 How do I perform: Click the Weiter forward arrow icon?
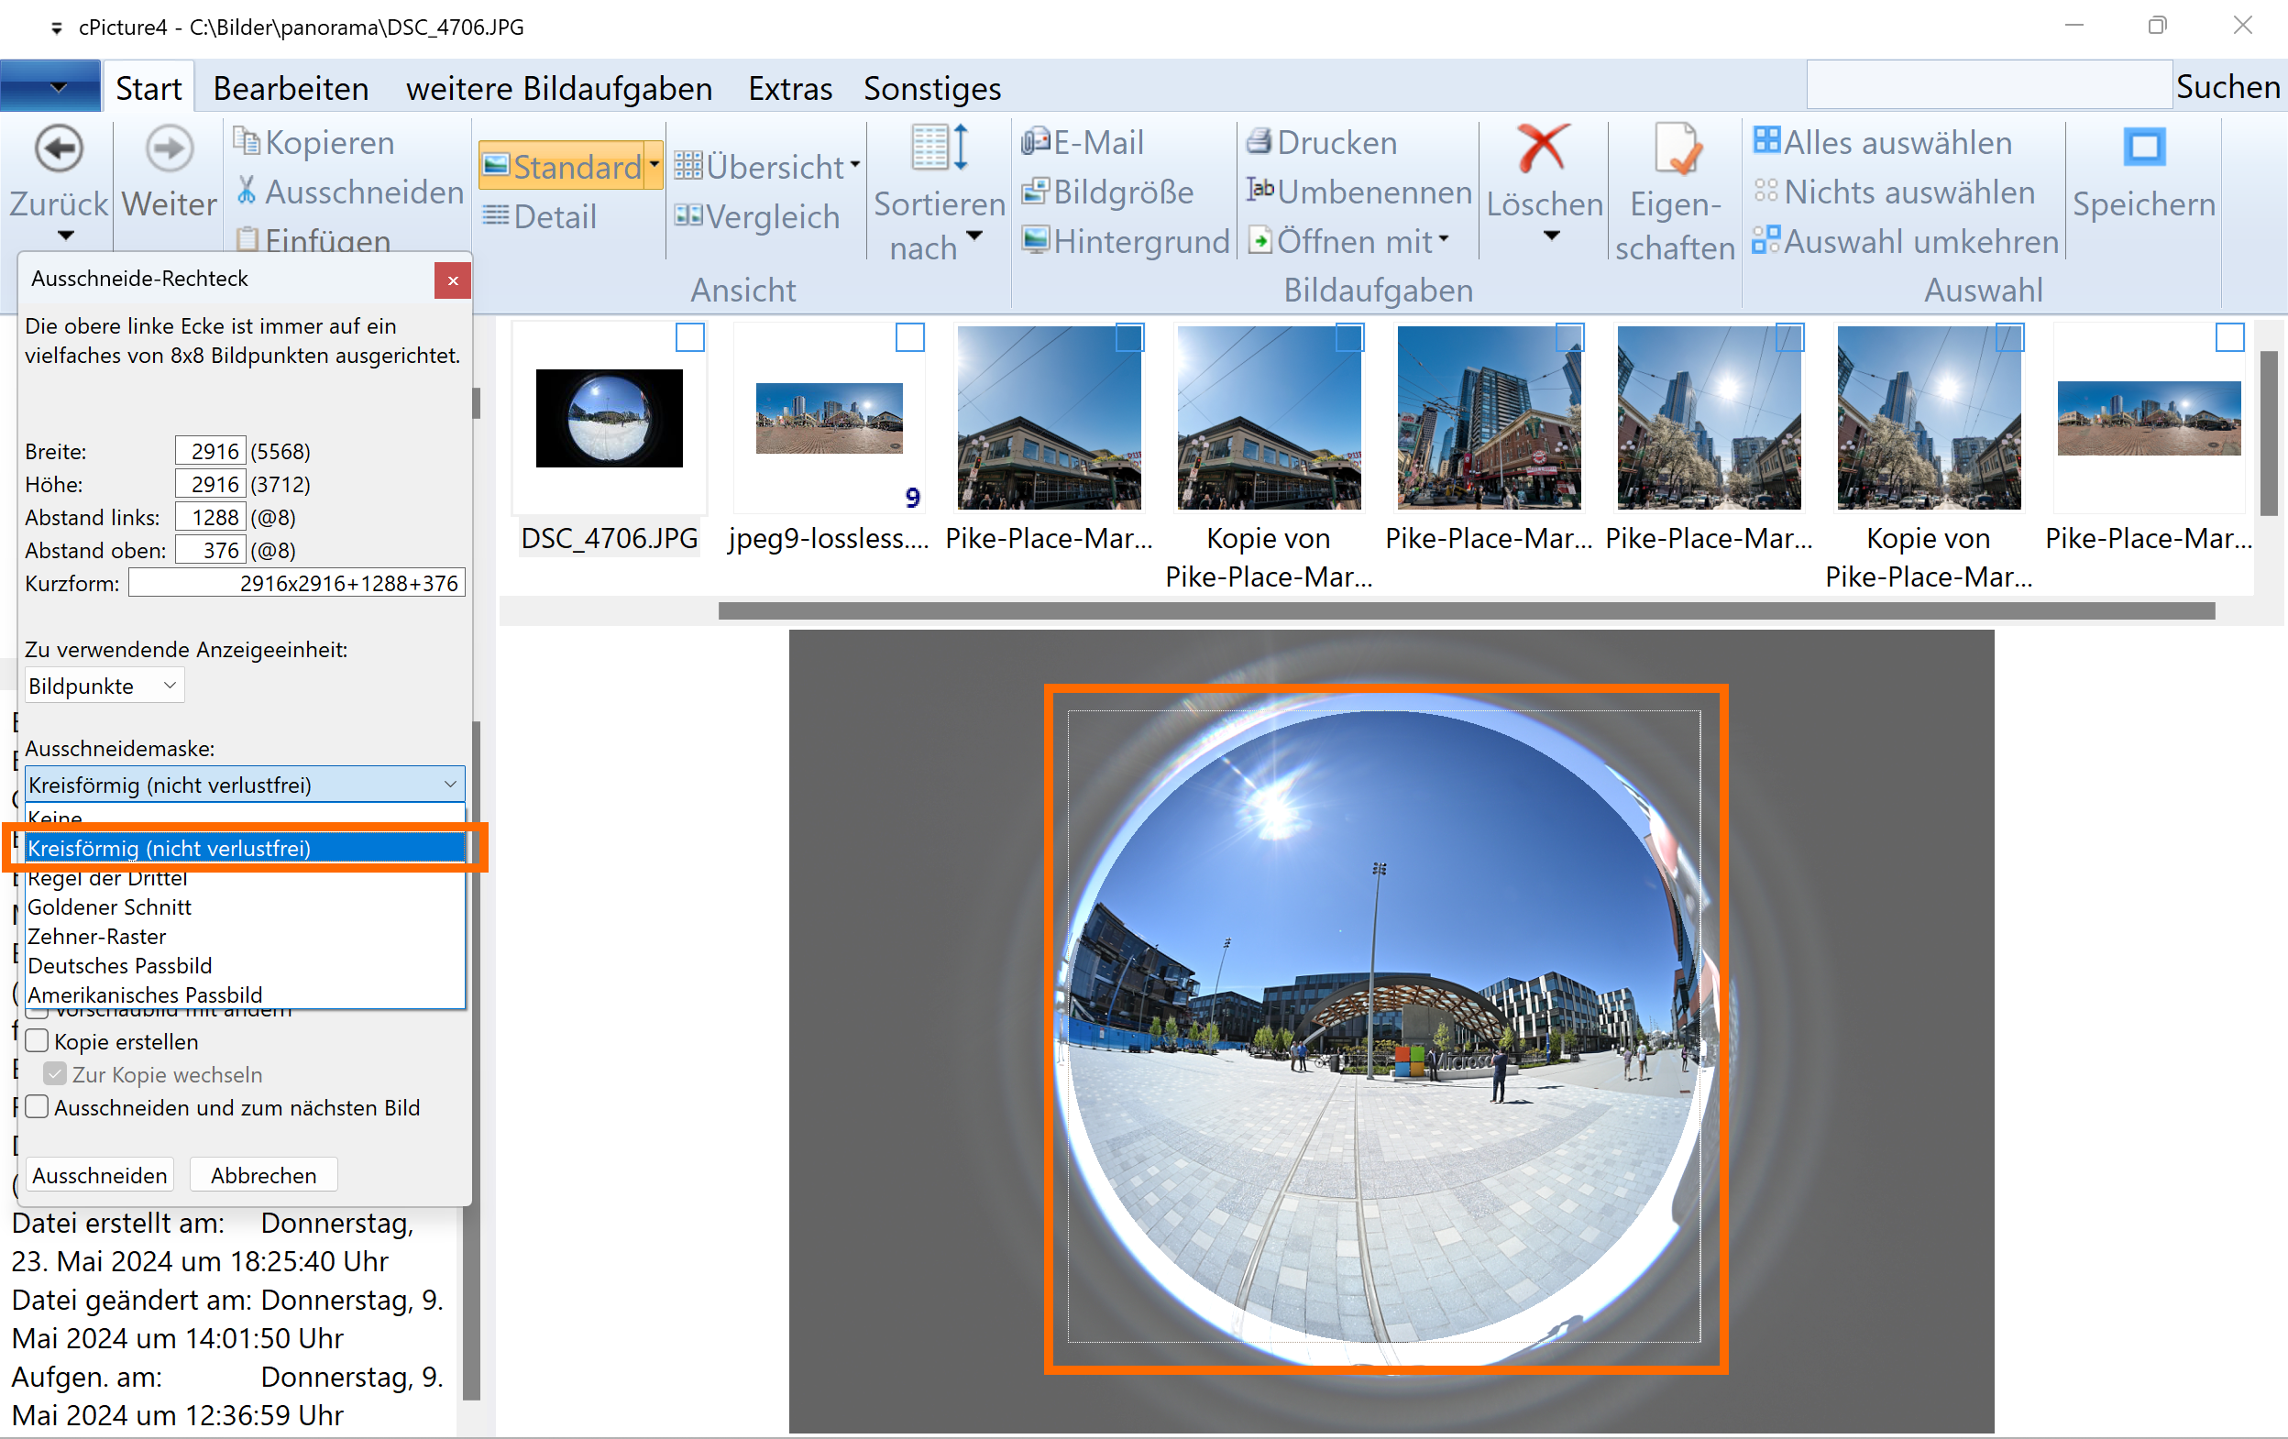170,149
